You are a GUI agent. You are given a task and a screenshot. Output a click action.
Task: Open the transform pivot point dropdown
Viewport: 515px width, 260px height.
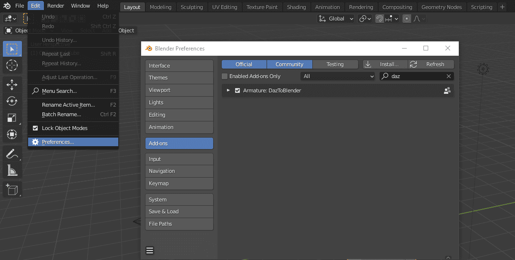365,19
